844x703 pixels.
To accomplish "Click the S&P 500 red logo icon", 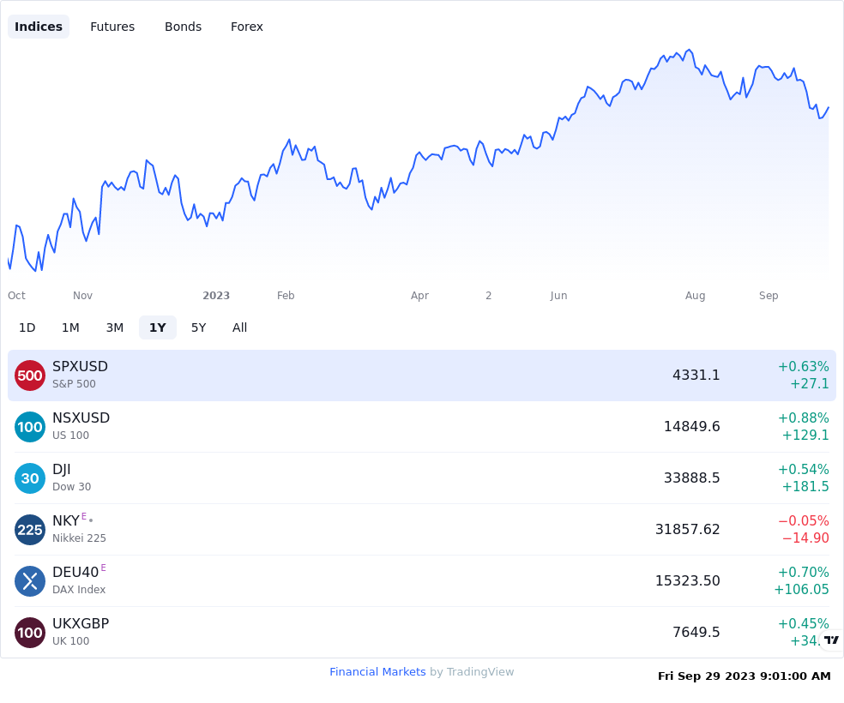I will point(30,376).
